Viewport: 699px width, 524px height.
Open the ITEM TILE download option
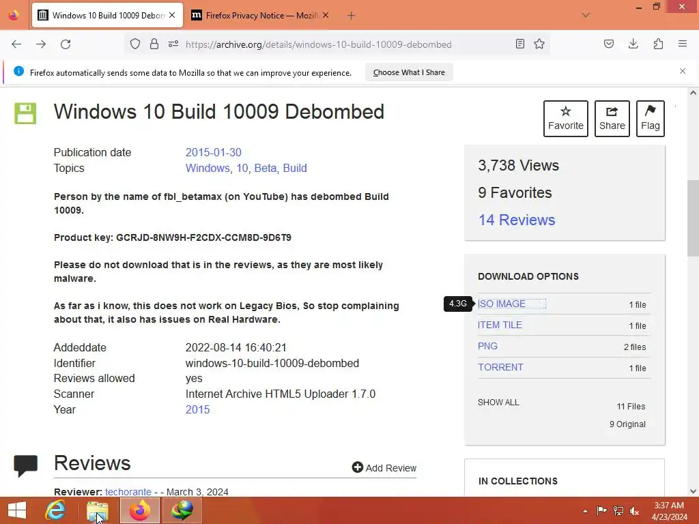coord(500,325)
